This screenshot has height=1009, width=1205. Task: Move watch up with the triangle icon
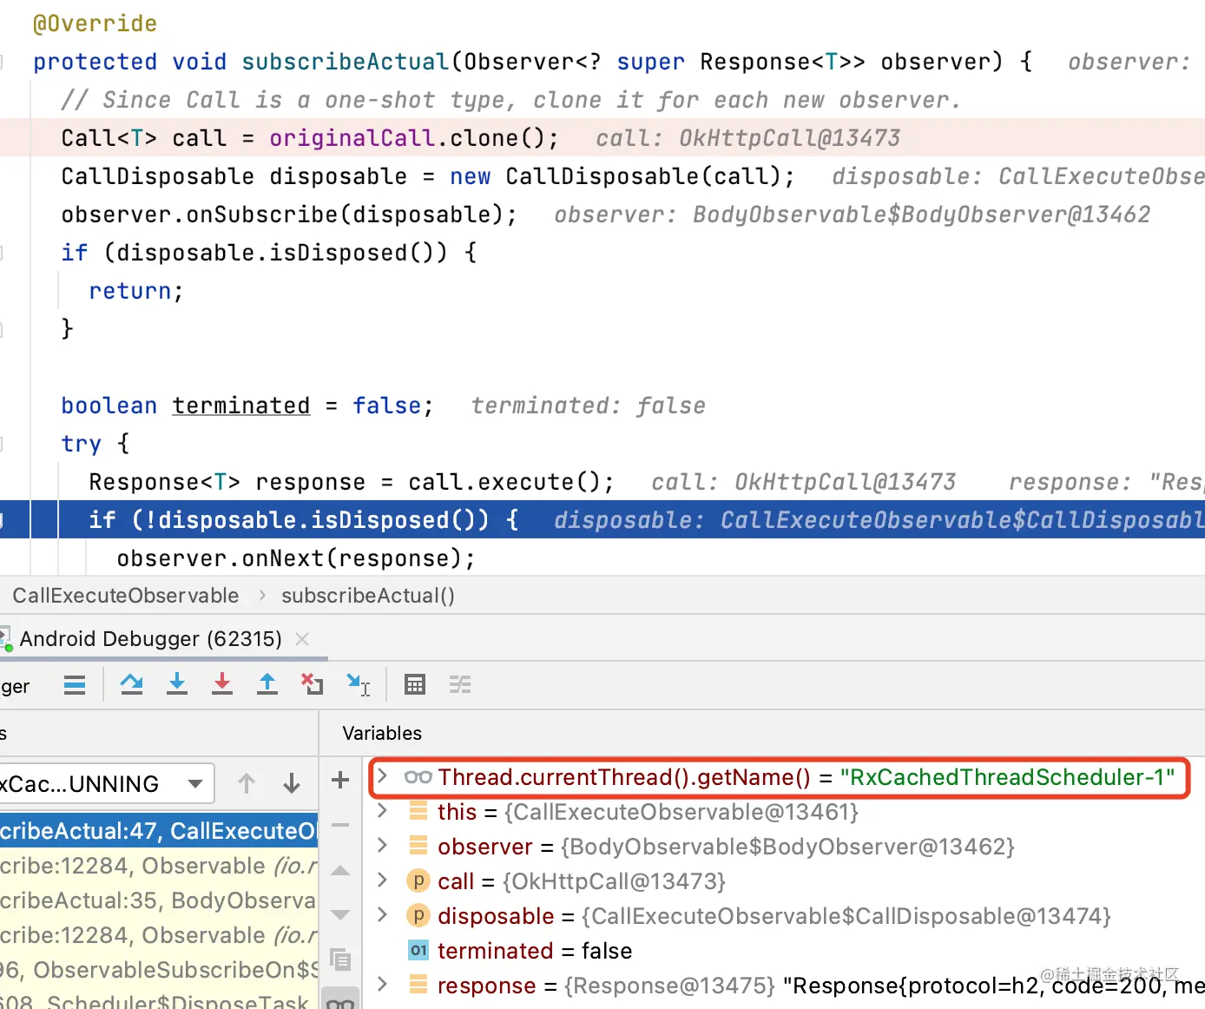pyautogui.click(x=340, y=871)
